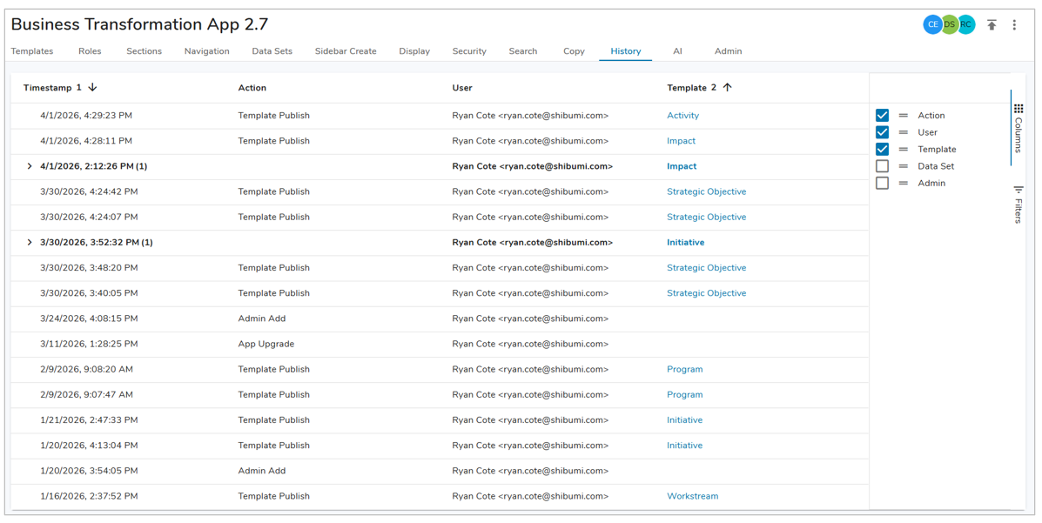Click the RC user avatar
Viewport: 1042px width, 523px height.
pos(966,25)
